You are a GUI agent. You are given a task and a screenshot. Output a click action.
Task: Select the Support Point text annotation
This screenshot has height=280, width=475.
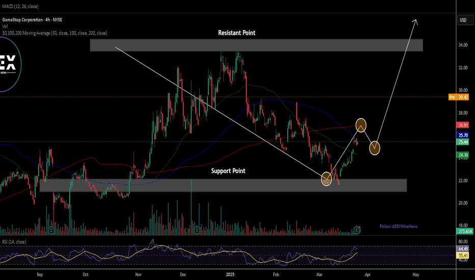tap(228, 171)
